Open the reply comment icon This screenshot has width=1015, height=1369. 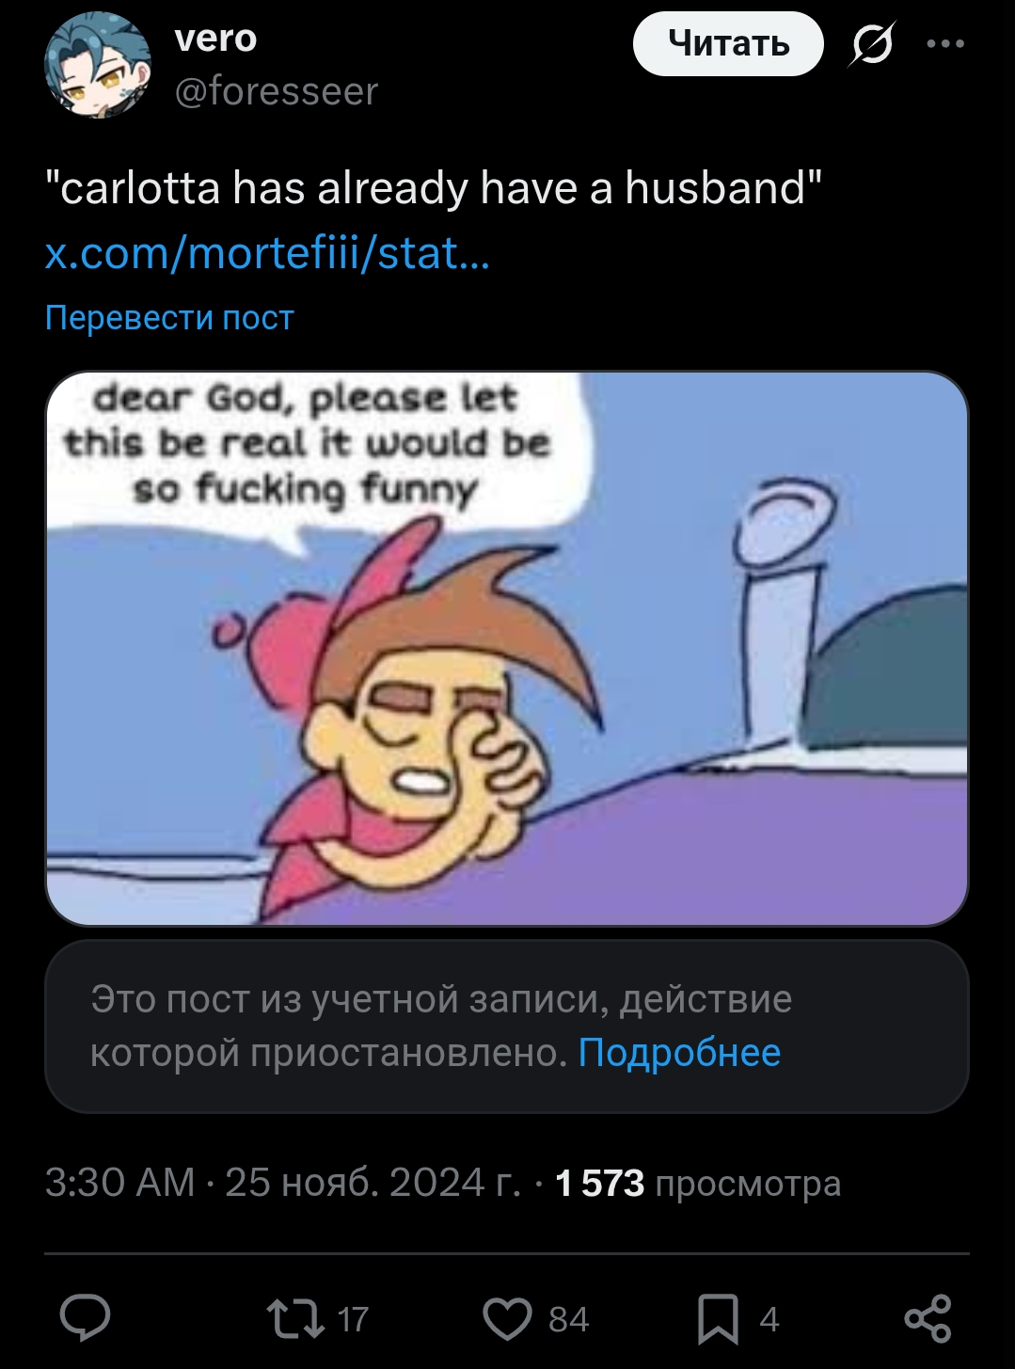click(x=86, y=1318)
